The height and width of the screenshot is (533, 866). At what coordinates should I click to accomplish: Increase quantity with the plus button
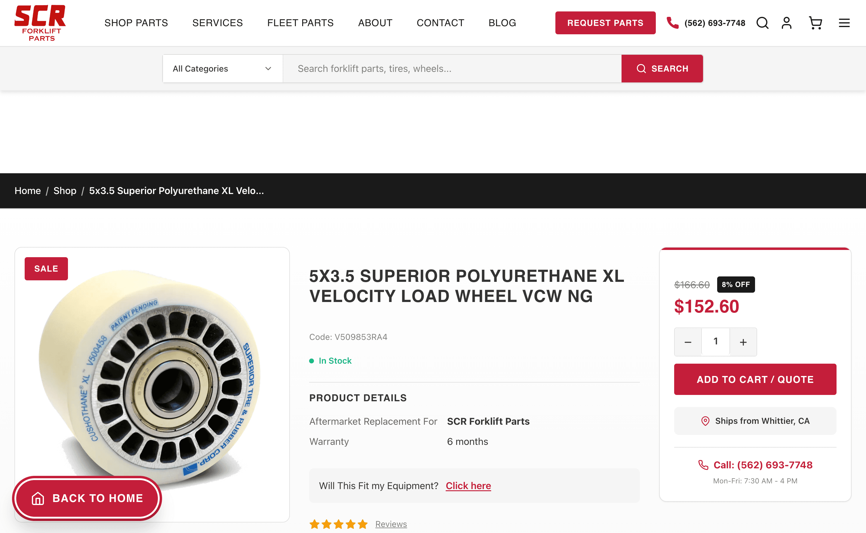click(x=743, y=342)
